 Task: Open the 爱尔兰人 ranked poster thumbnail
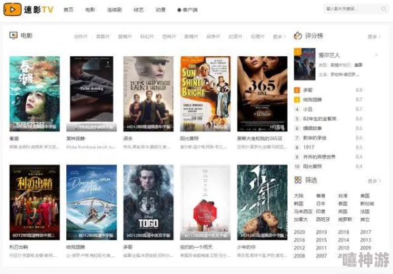(304, 64)
